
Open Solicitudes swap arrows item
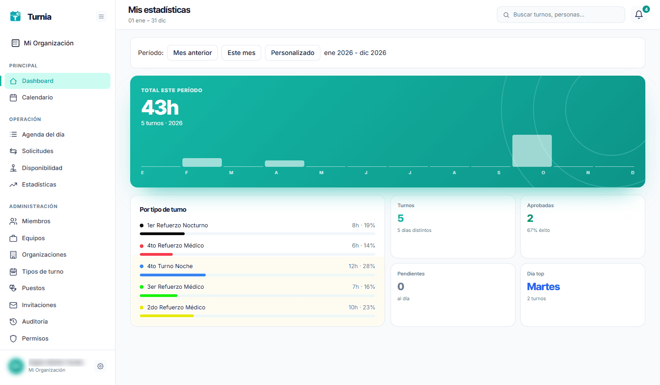pyautogui.click(x=57, y=151)
